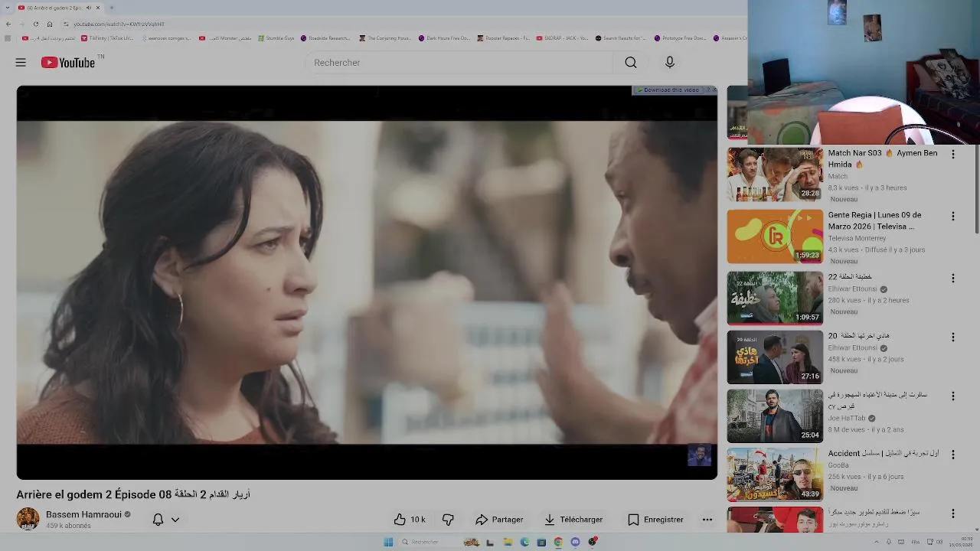Open the YouTube hamburger guide menu
This screenshot has width=980, height=551.
[x=21, y=63]
